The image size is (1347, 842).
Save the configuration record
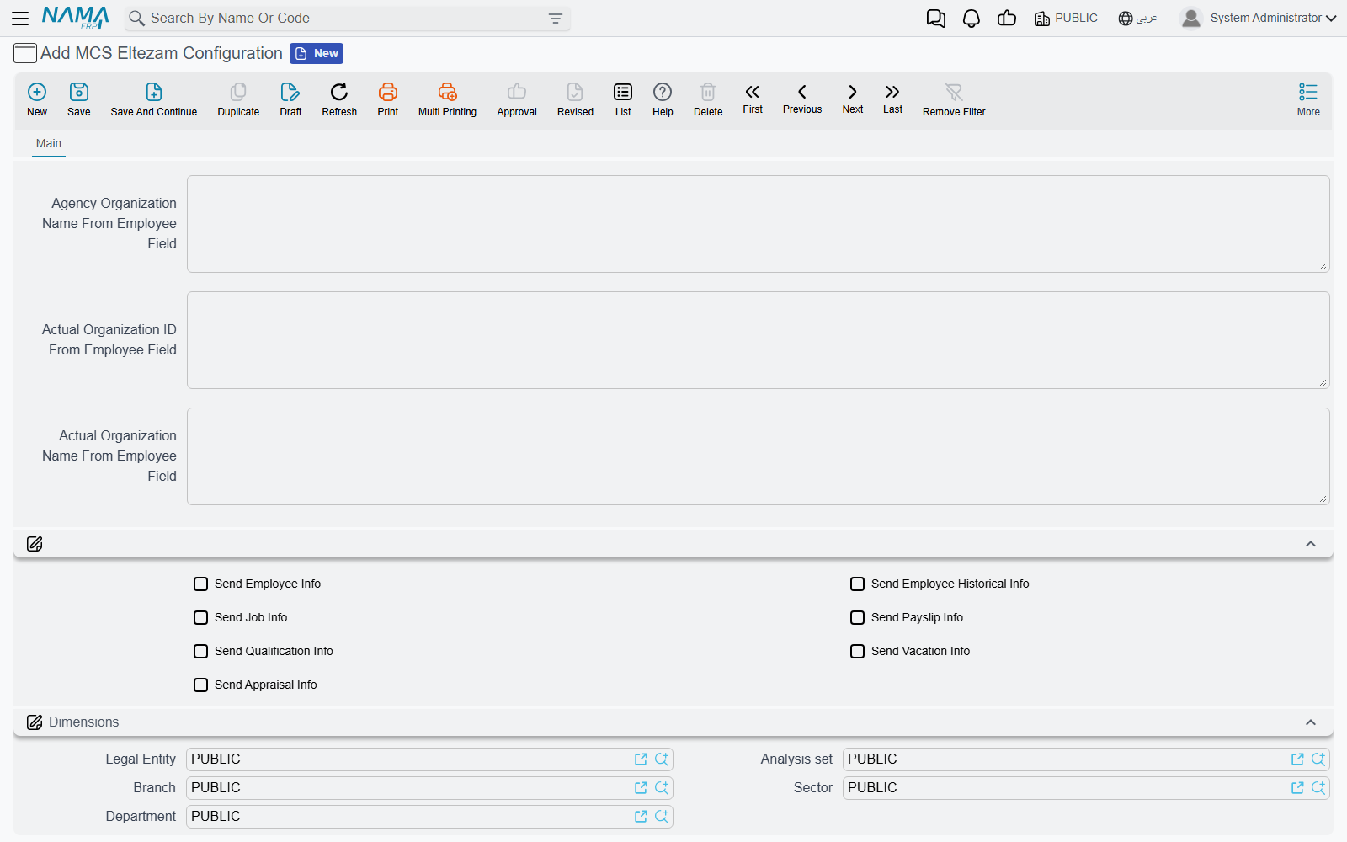(x=79, y=99)
